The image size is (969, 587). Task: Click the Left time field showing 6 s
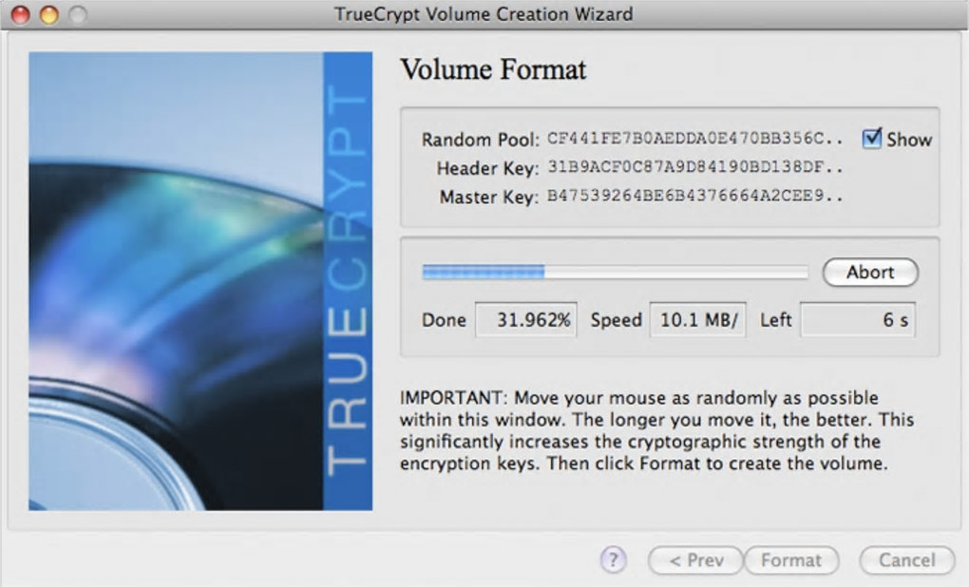pos(858,319)
